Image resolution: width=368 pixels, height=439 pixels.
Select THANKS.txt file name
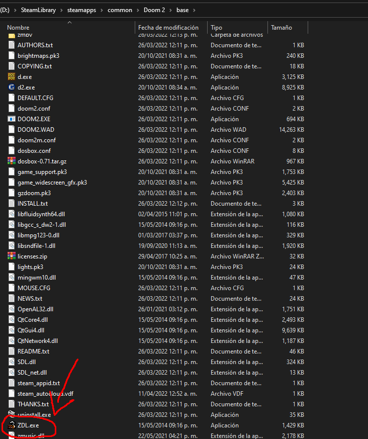pos(33,404)
